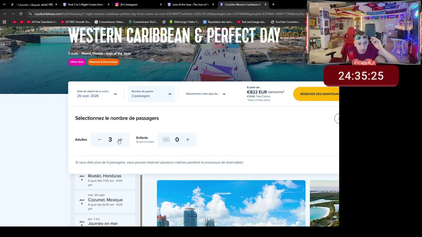Click the itinerary list scrollbar
422x237 pixels.
click(x=141, y=200)
